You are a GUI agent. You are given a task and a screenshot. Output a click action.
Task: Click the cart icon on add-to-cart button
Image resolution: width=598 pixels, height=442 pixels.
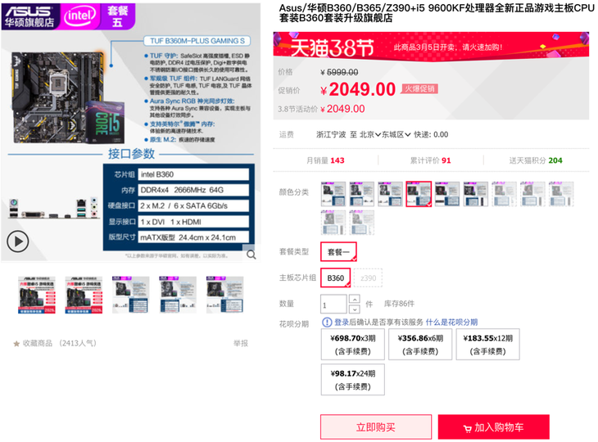[467, 429]
